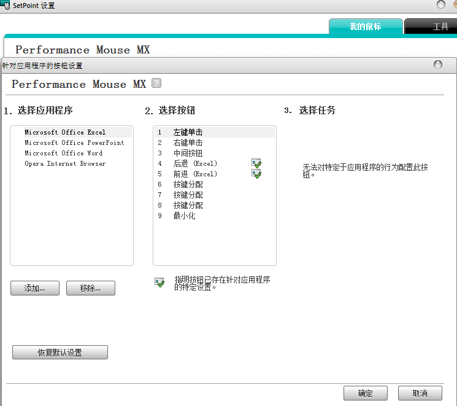Select button 8 按键分配
Image resolution: width=457 pixels, height=406 pixels.
(x=215, y=206)
